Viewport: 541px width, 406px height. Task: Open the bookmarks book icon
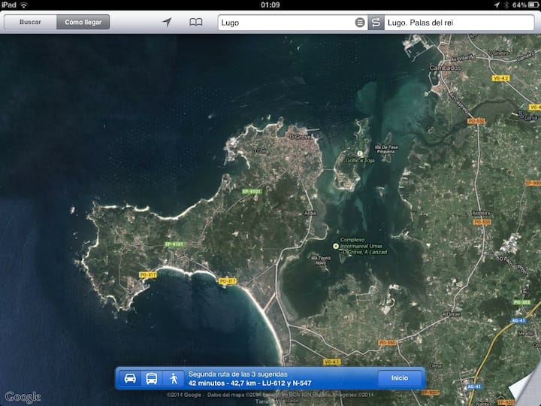coord(195,23)
